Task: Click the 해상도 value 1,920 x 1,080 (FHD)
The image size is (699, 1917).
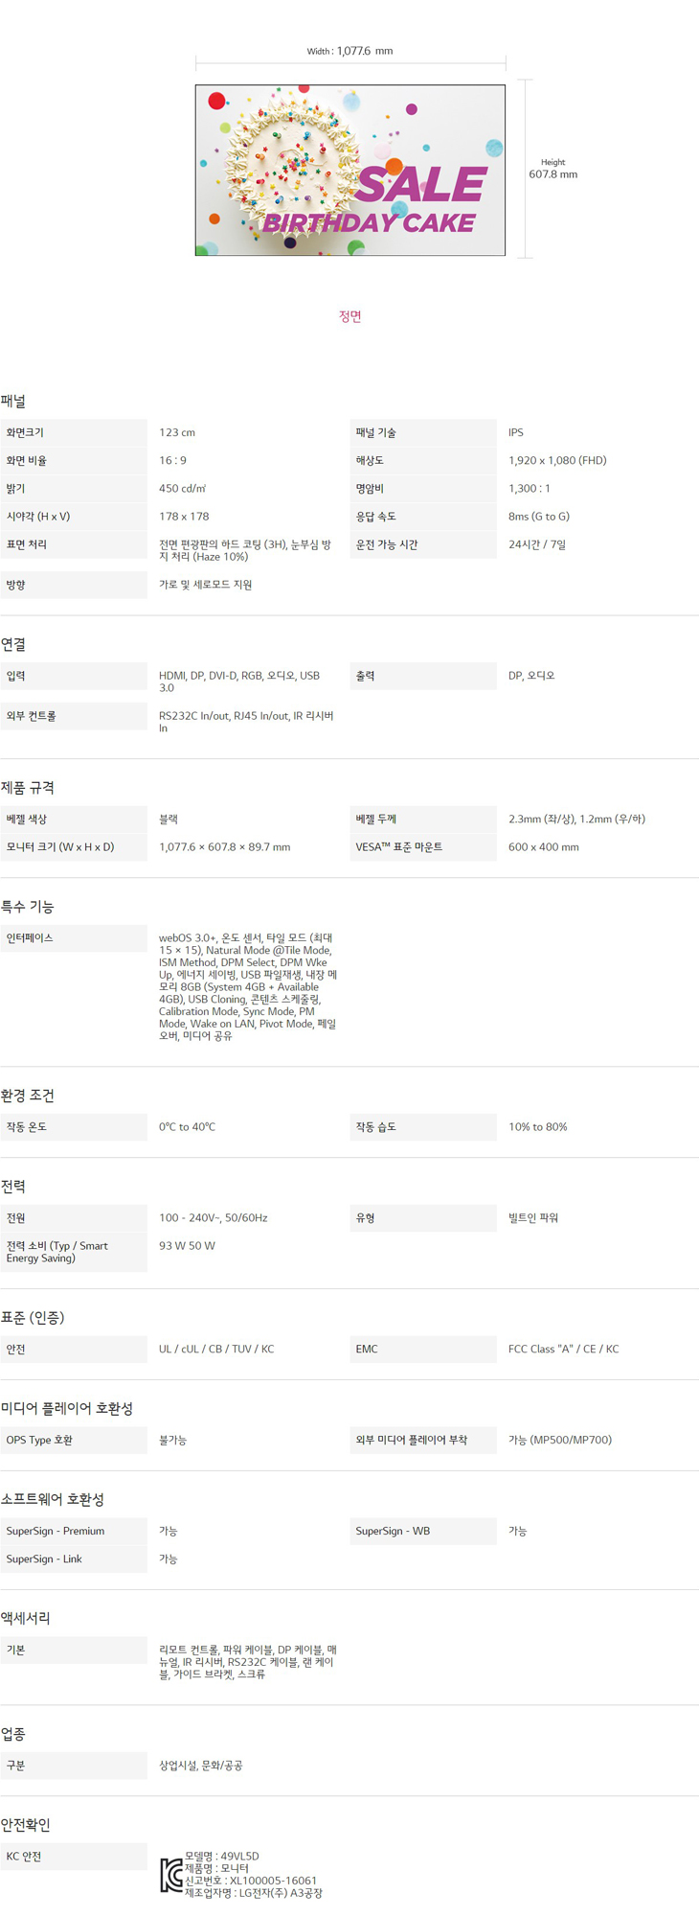Action: 557,460
